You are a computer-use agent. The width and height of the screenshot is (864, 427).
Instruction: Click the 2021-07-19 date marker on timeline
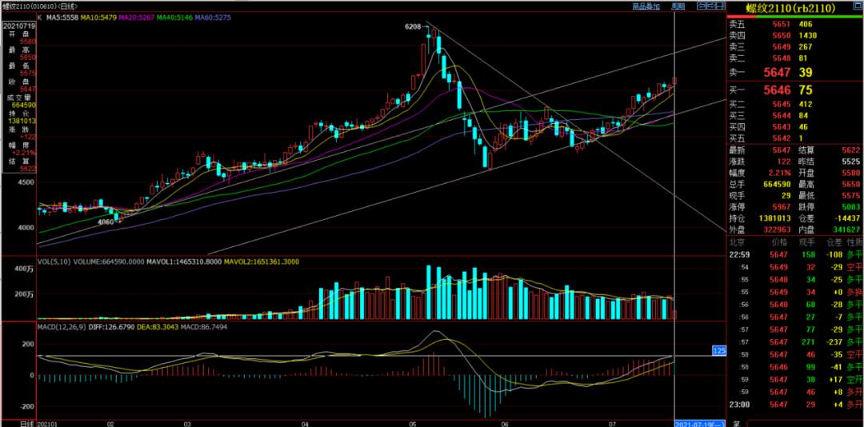coord(700,422)
